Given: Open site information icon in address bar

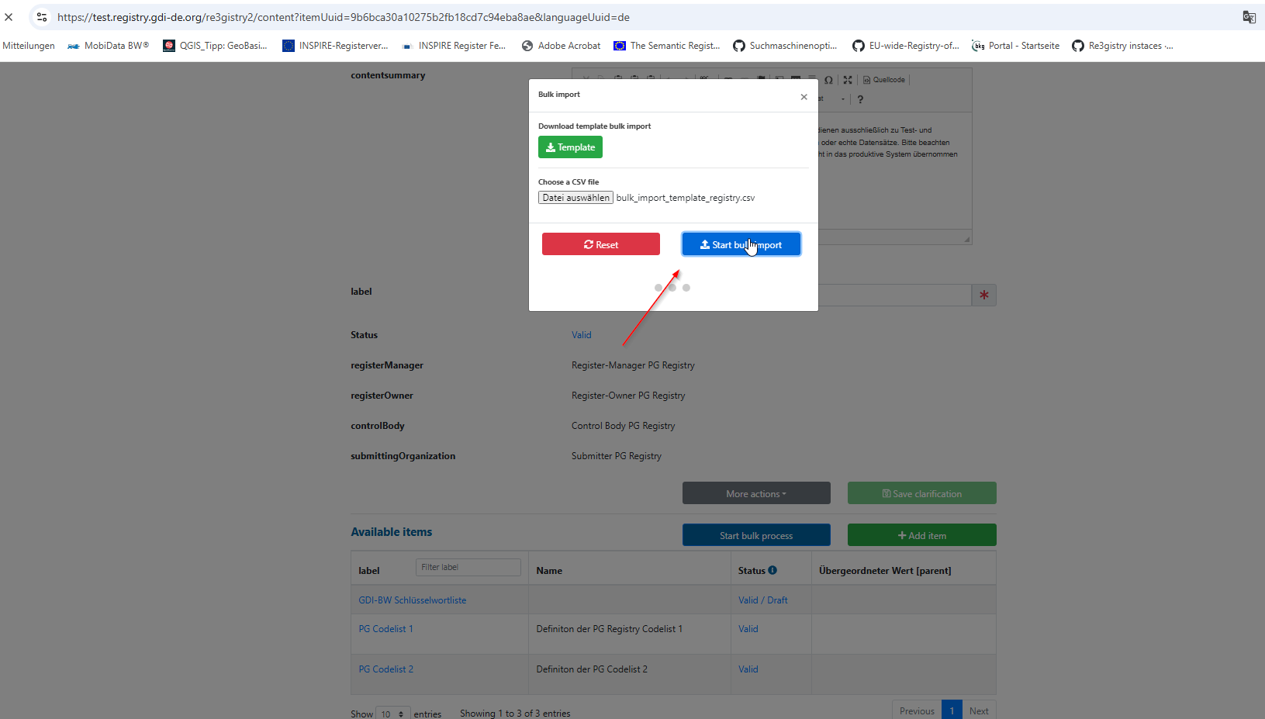Looking at the screenshot, I should (42, 17).
